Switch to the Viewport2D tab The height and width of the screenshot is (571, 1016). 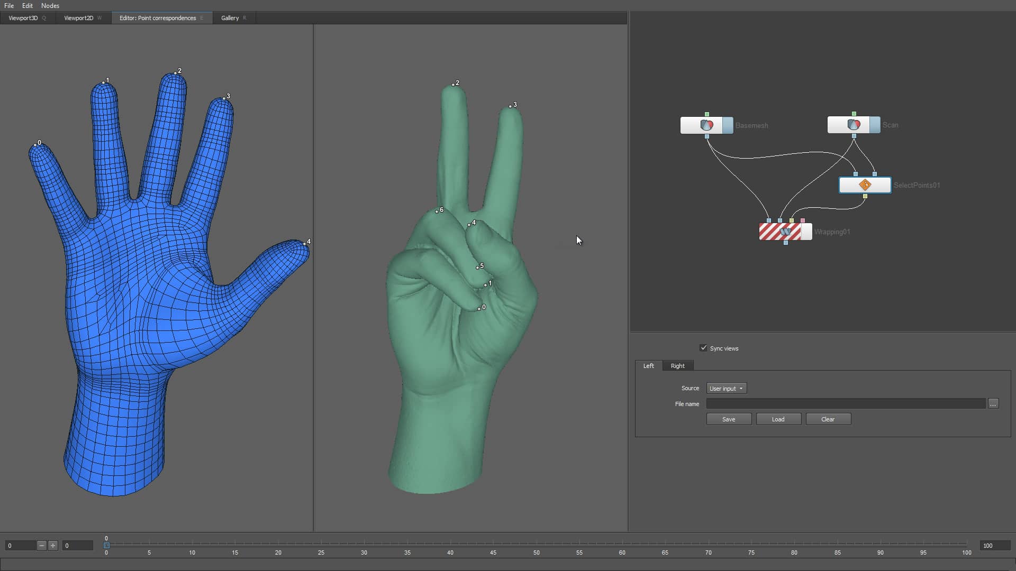click(79, 17)
